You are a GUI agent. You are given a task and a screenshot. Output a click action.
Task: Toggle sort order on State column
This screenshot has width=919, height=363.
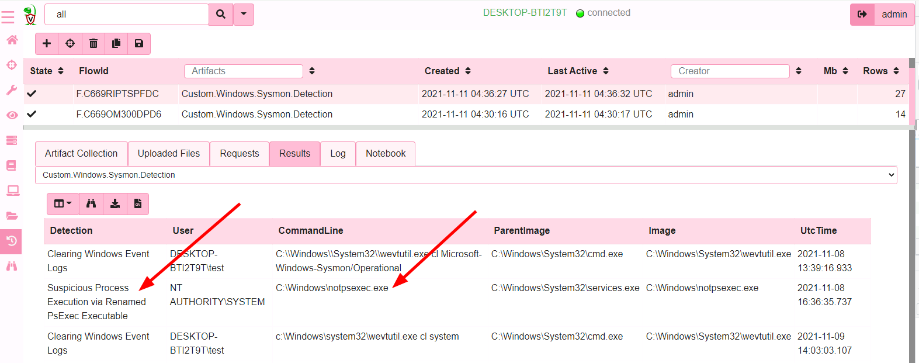(x=60, y=71)
